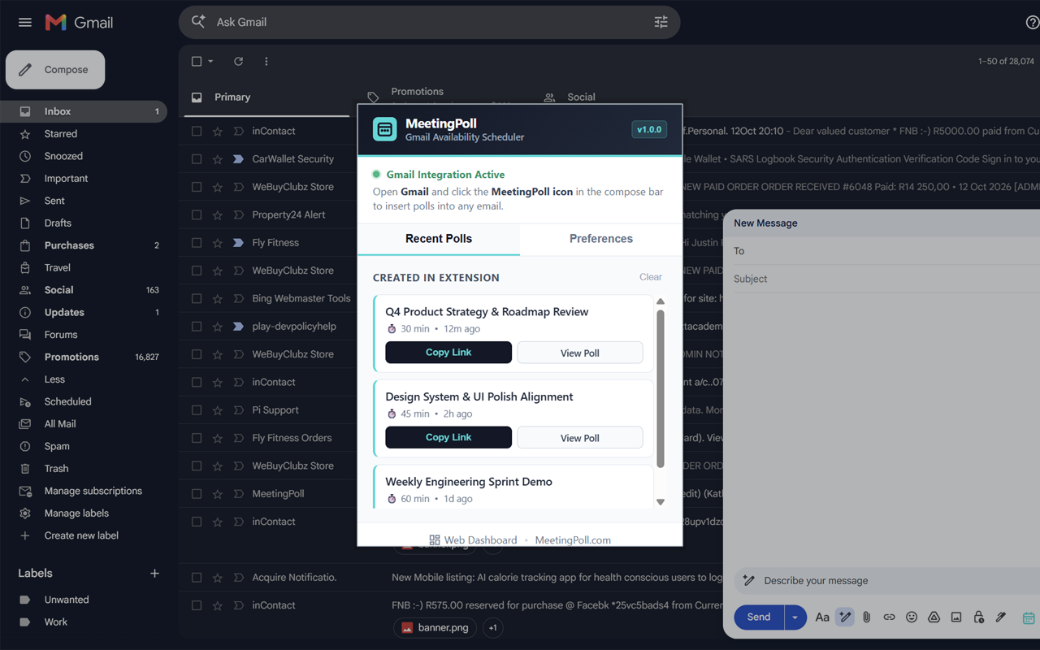Viewport: 1040px width, 650px height.
Task: Select the Recent Polls tab
Action: click(x=439, y=239)
